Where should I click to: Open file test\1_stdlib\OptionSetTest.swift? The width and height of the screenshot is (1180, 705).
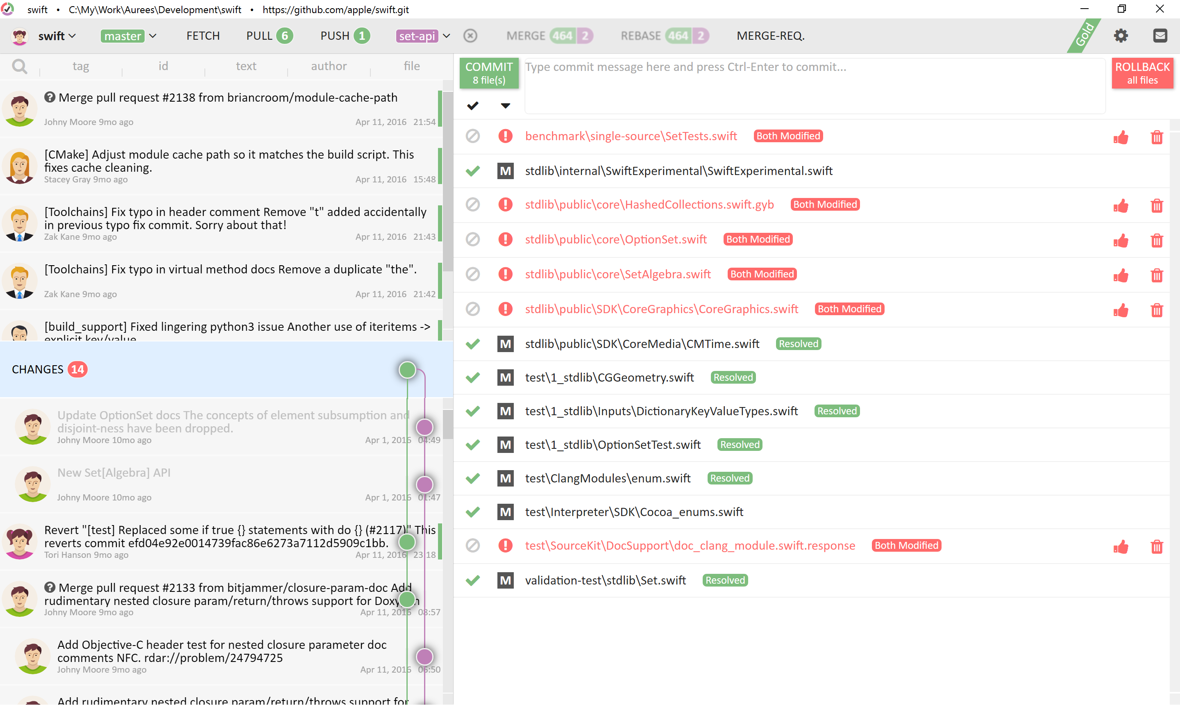pyautogui.click(x=613, y=445)
